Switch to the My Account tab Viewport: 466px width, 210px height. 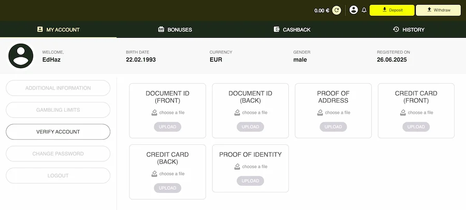point(58,29)
